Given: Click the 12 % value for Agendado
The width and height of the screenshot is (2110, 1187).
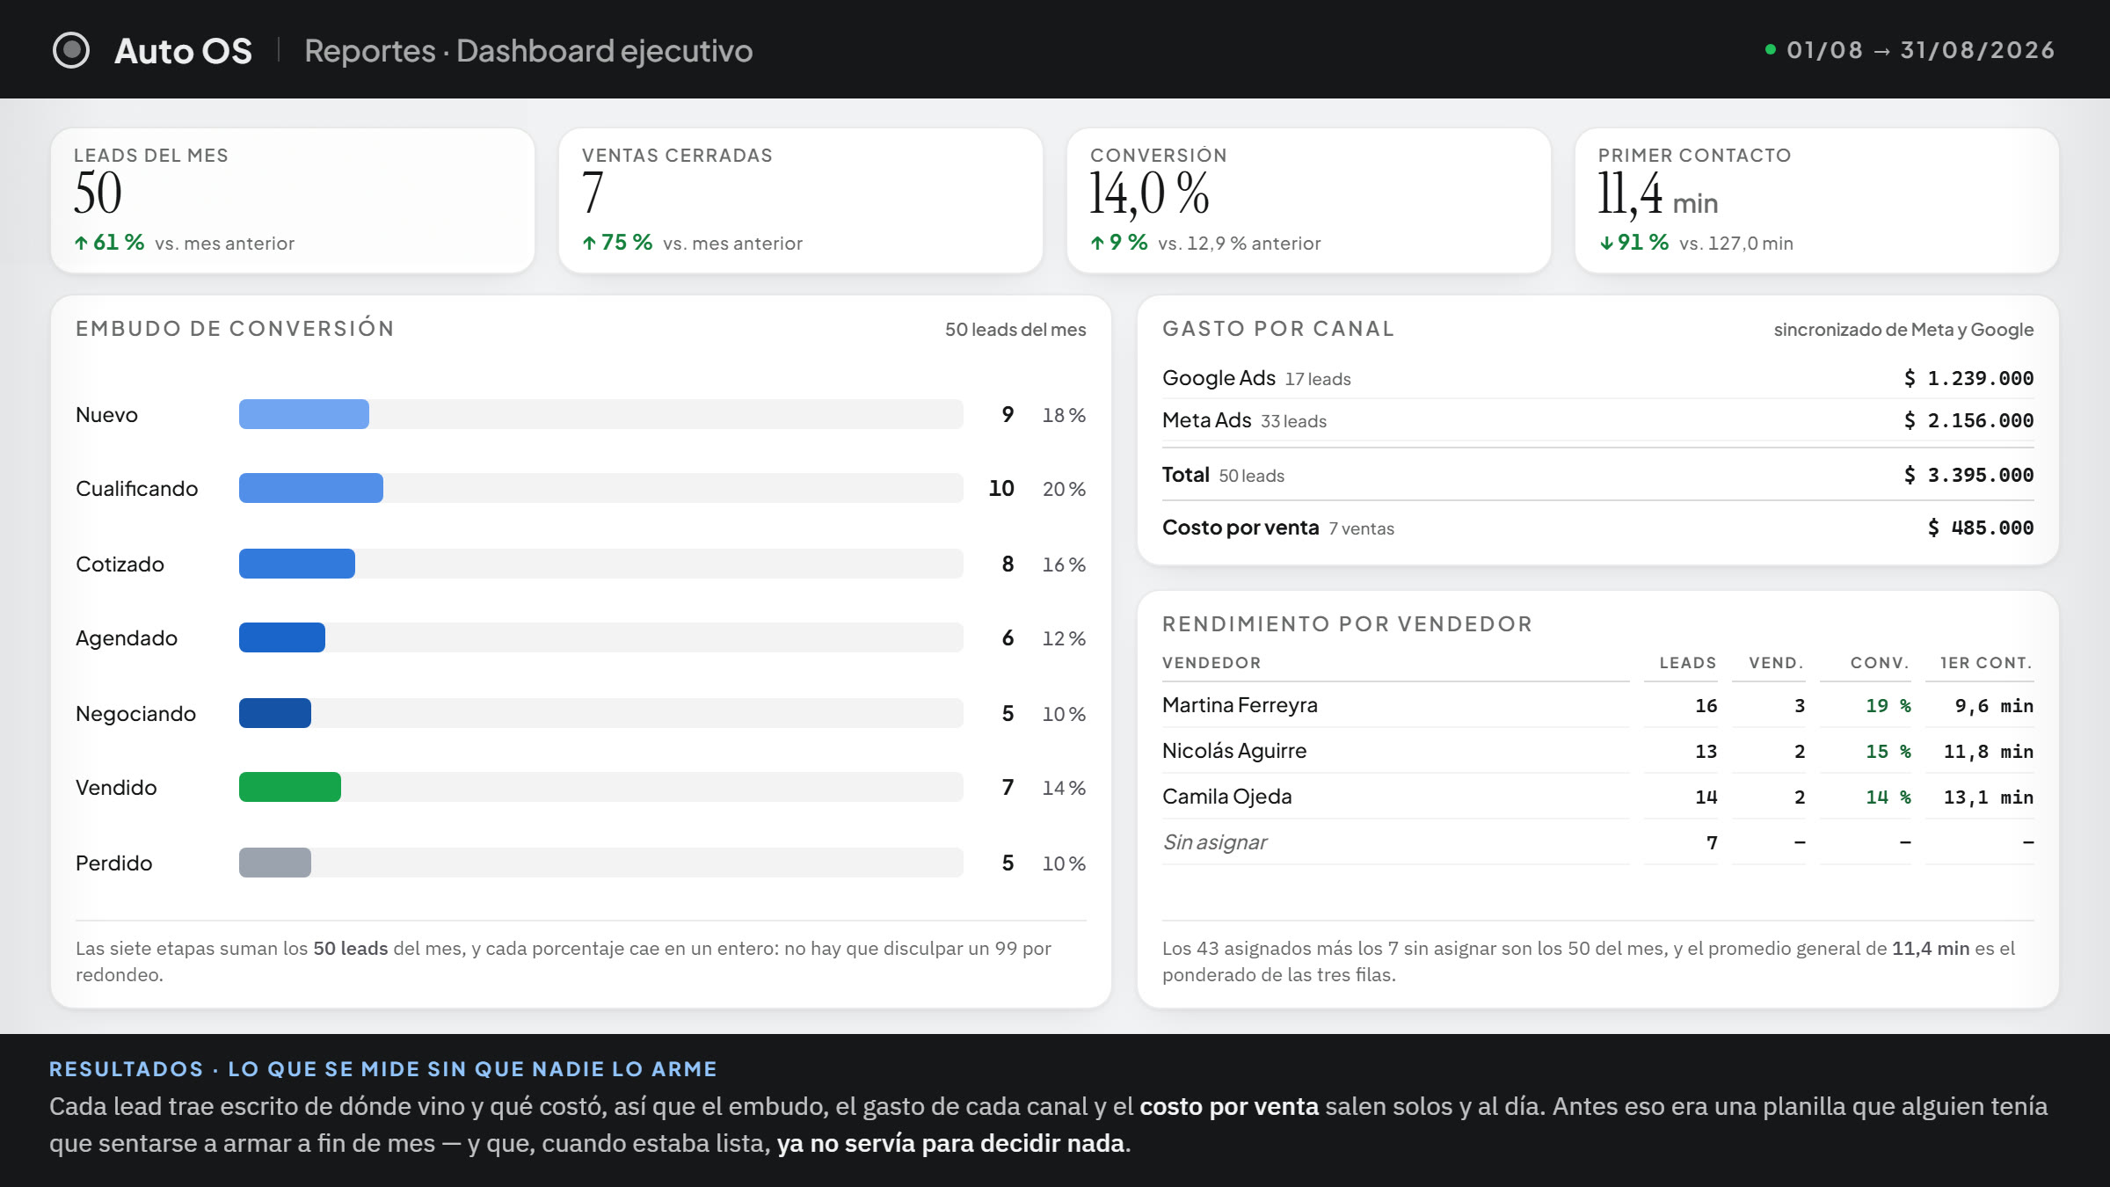Looking at the screenshot, I should pos(1064,638).
